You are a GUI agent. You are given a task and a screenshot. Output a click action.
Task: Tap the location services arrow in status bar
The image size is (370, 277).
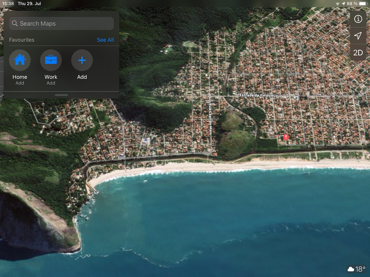[x=343, y=4]
